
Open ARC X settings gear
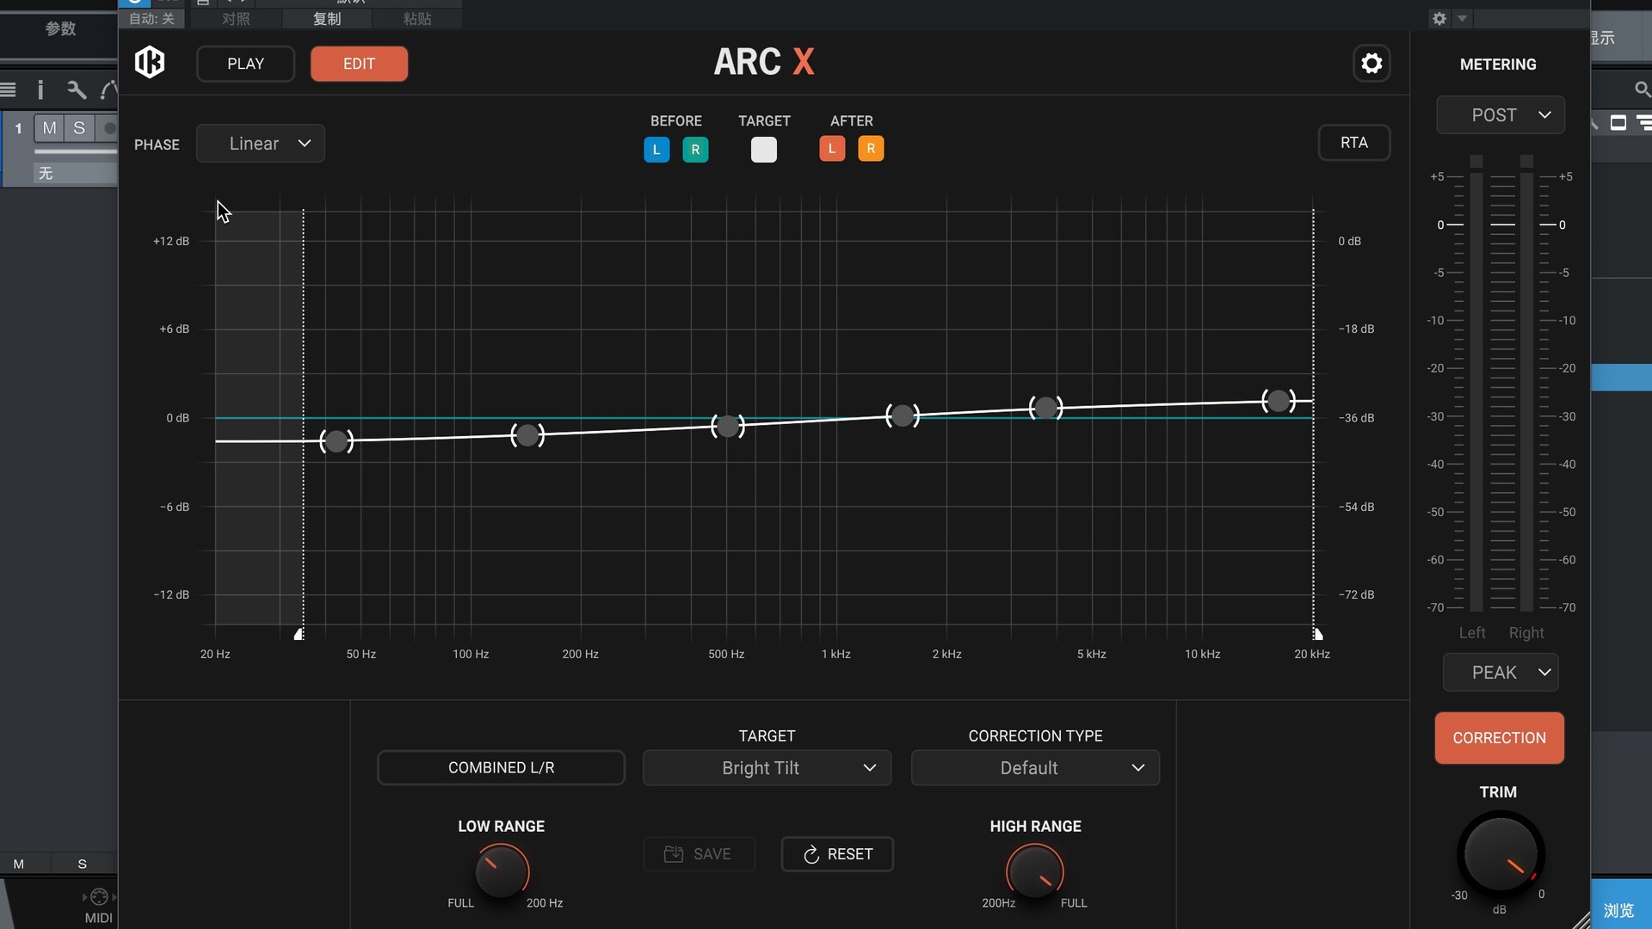point(1372,64)
